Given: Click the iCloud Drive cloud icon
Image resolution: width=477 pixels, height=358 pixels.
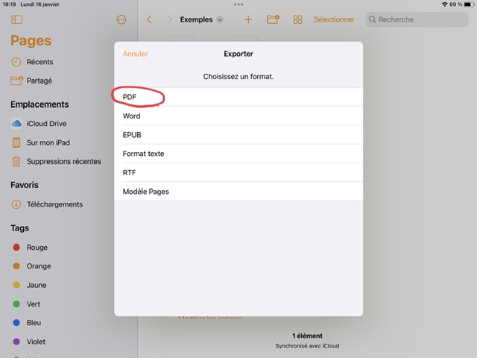Looking at the screenshot, I should pos(16,124).
